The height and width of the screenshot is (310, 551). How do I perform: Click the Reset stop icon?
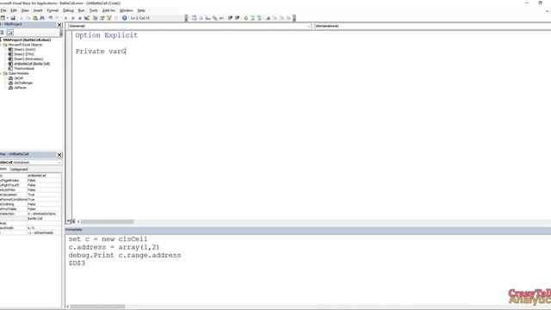click(80, 18)
